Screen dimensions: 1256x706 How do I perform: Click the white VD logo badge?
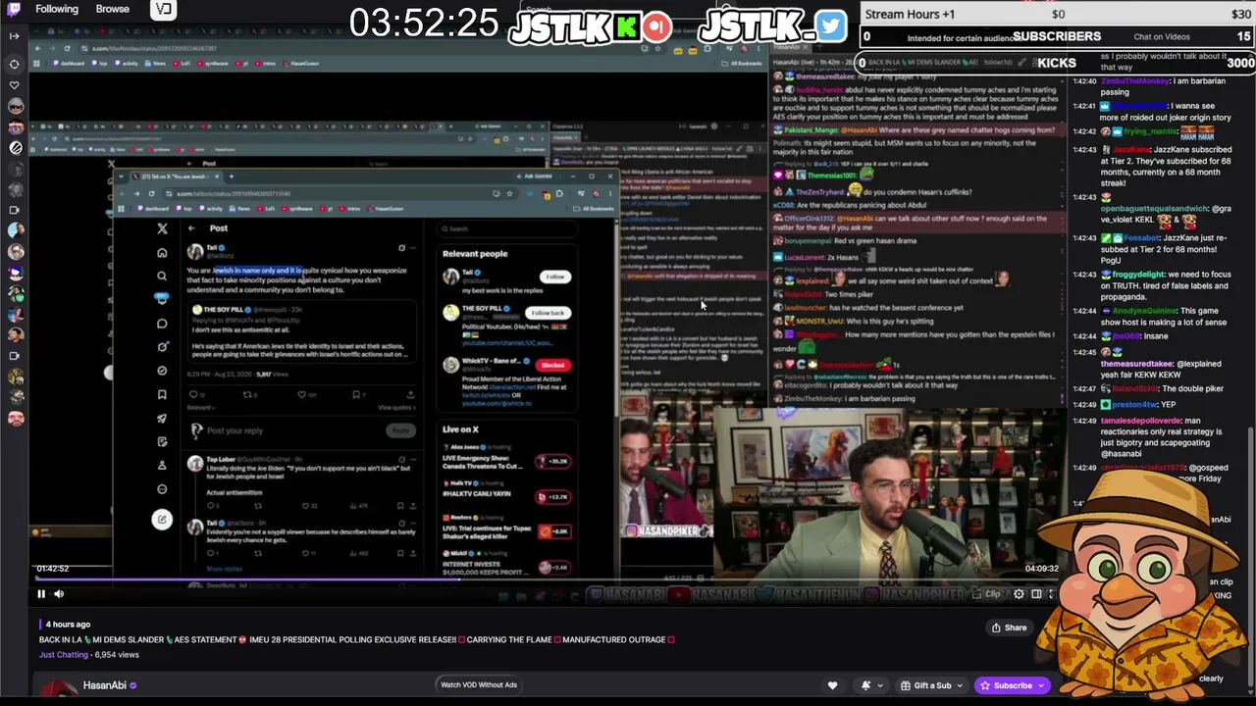pos(164,10)
